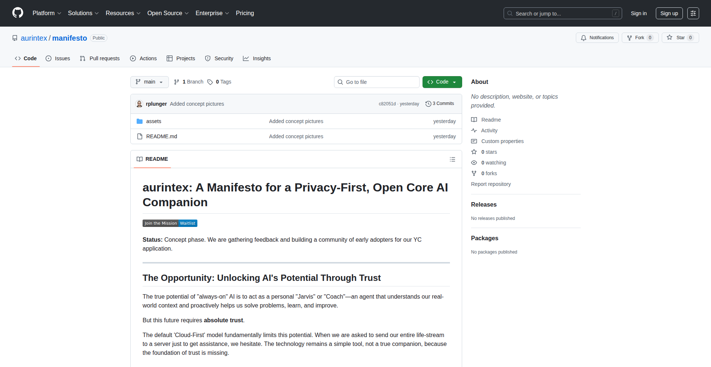Click the README outline list icon
Screen dimensions: 711x367
point(453,159)
